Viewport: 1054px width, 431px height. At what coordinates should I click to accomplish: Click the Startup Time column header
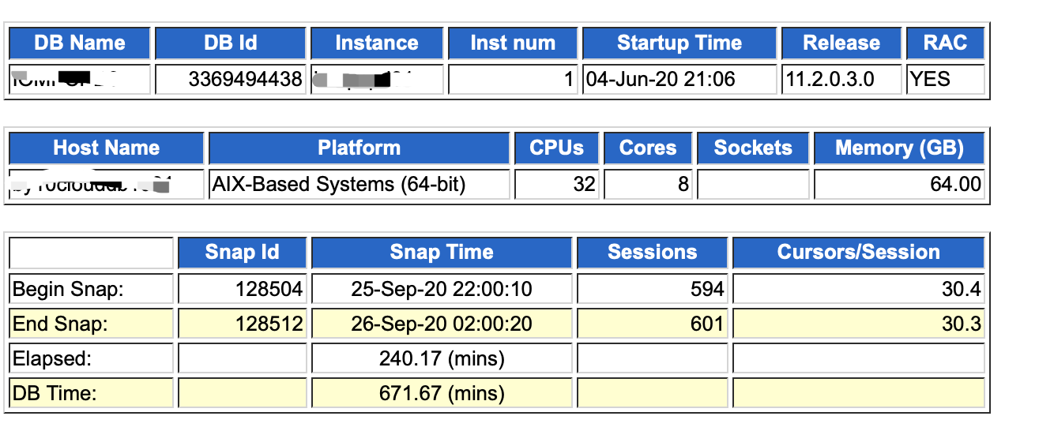tap(679, 43)
